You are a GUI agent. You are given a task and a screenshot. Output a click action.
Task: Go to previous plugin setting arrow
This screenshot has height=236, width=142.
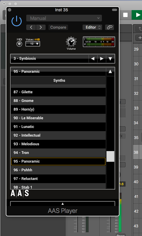point(31,27)
